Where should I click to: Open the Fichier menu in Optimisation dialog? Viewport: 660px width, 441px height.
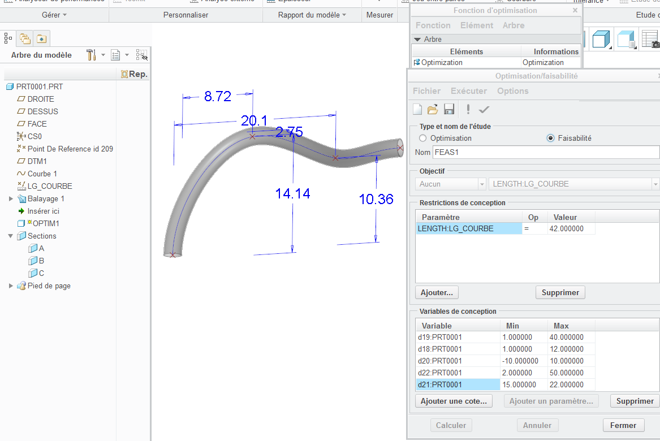pyautogui.click(x=426, y=91)
